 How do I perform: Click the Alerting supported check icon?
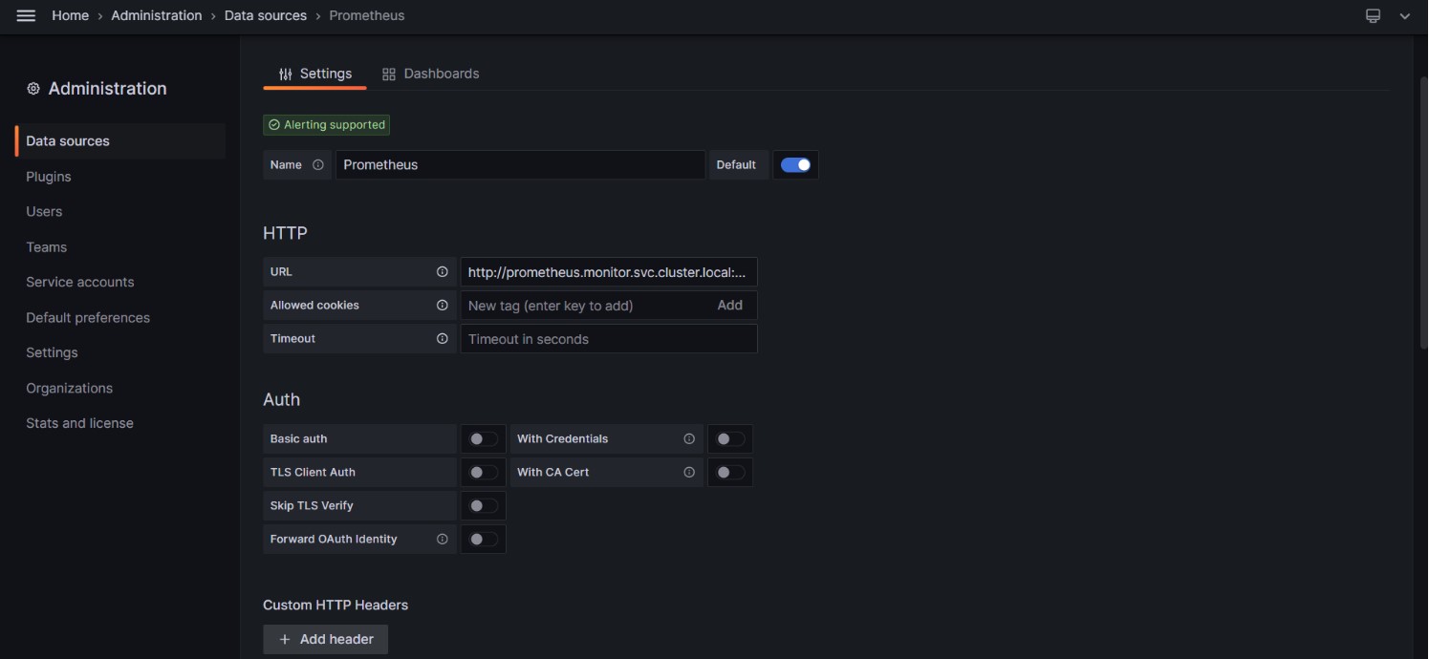(x=274, y=124)
